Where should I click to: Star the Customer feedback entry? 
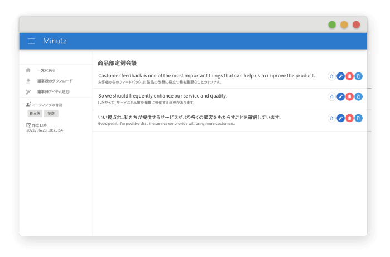331,76
